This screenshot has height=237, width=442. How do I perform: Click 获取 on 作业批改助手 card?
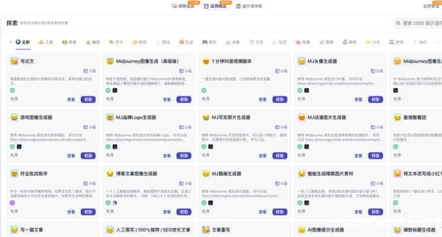[x=88, y=212]
